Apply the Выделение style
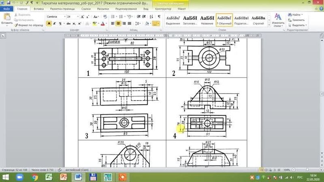The width and height of the screenshot is (324, 182). pos(173,21)
